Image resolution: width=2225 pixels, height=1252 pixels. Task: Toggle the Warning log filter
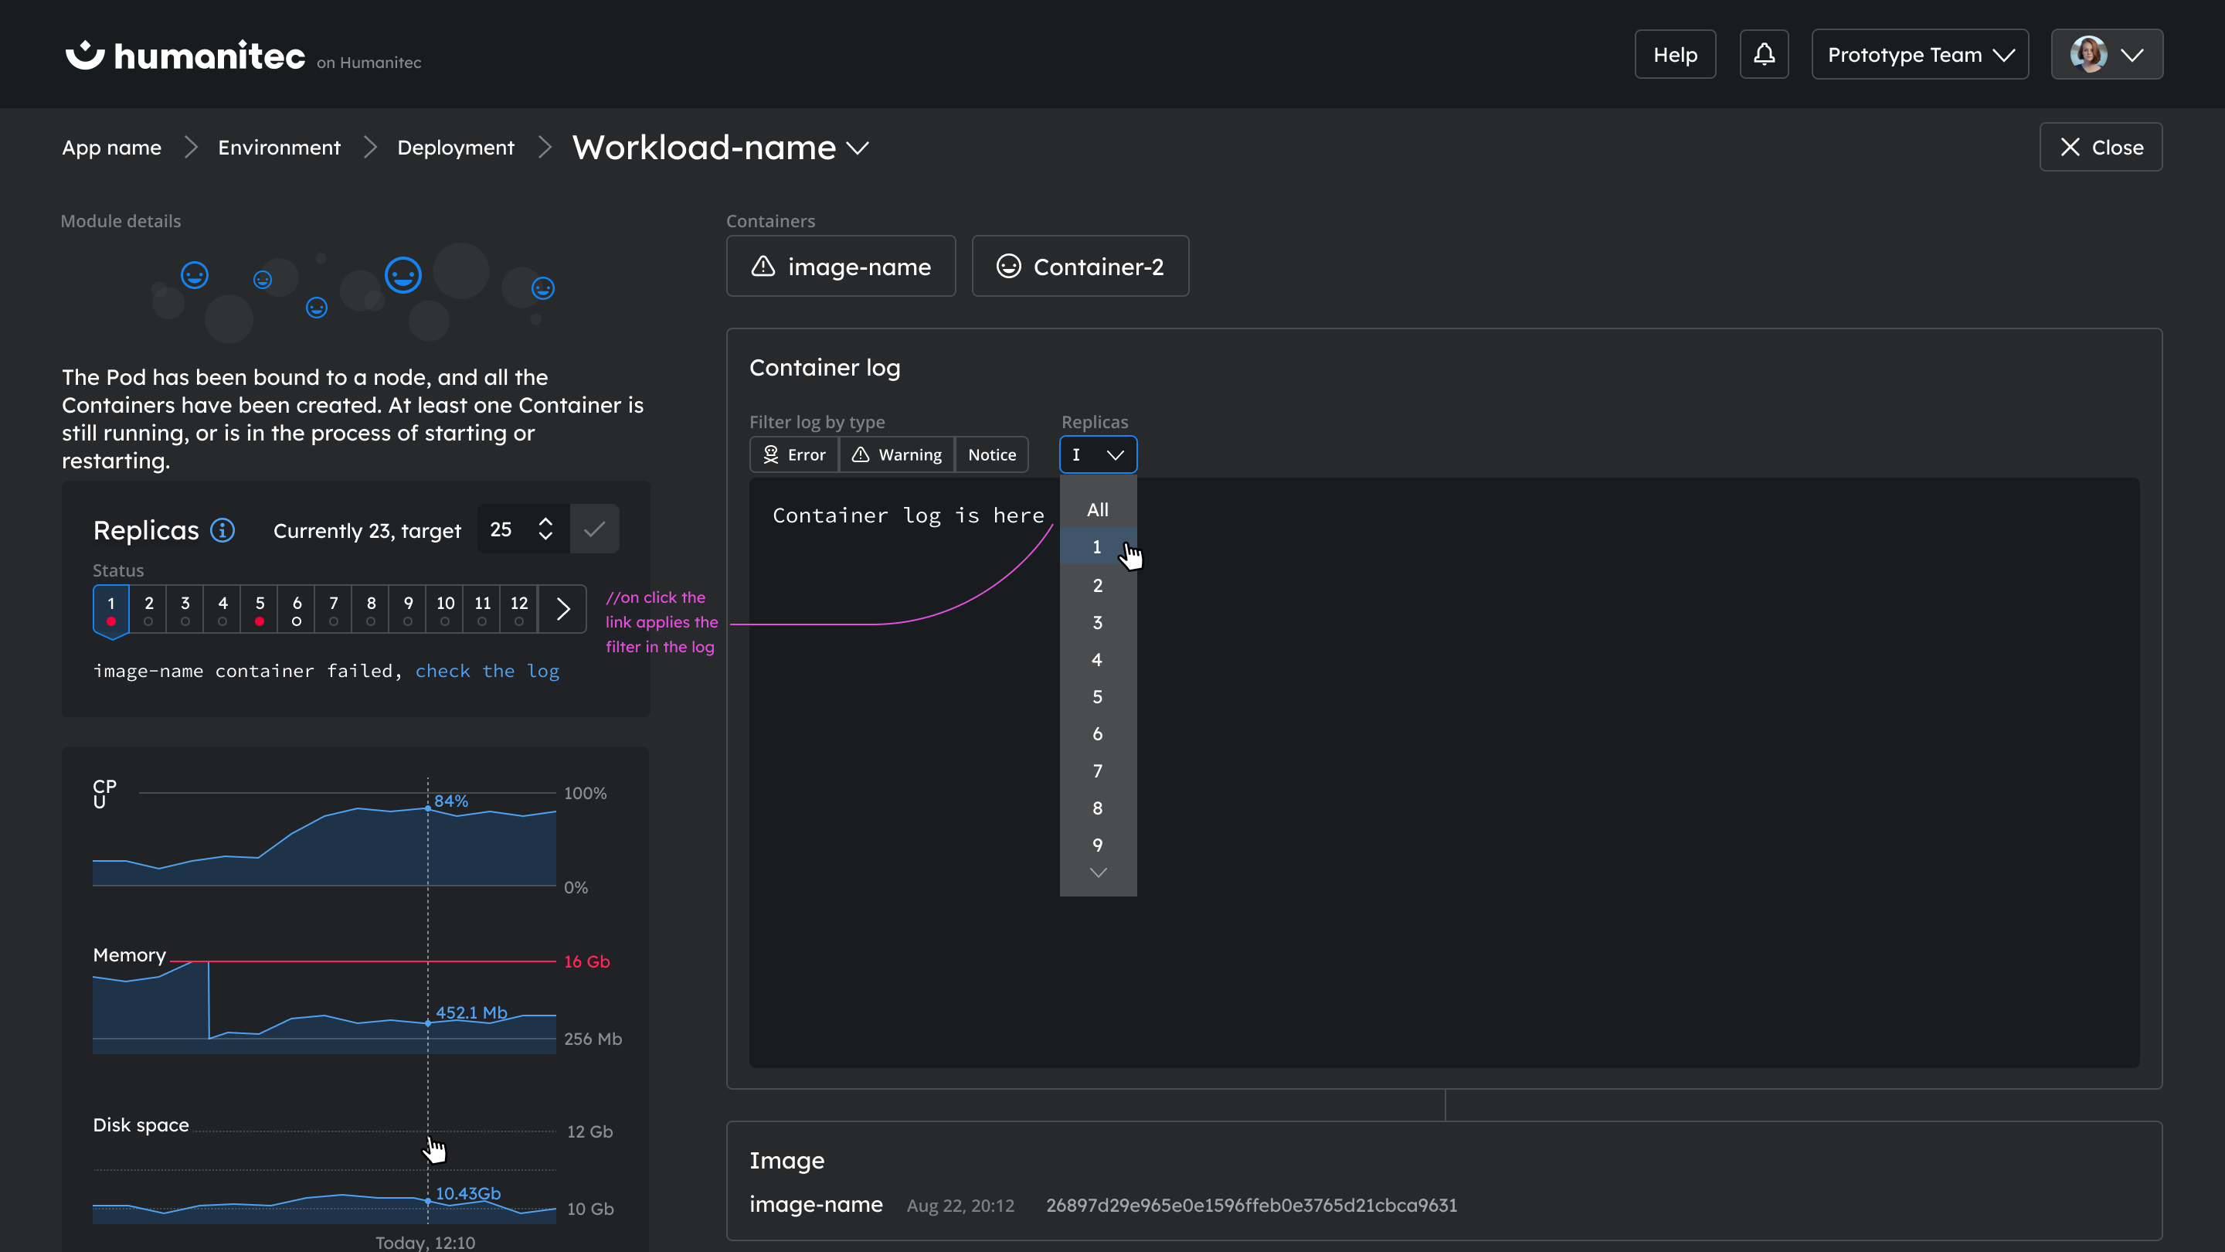(896, 454)
